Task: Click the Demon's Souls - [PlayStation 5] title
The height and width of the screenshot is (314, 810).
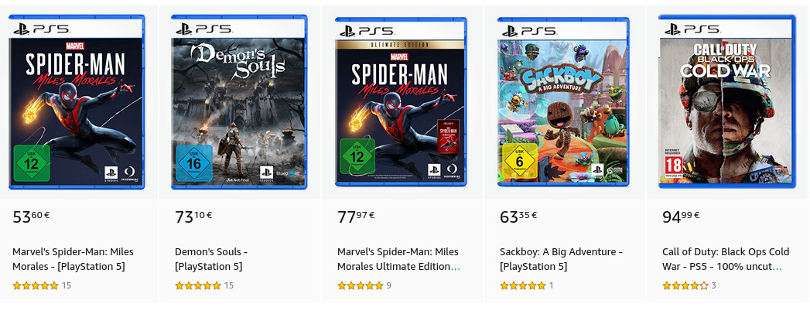Action: pyautogui.click(x=211, y=259)
